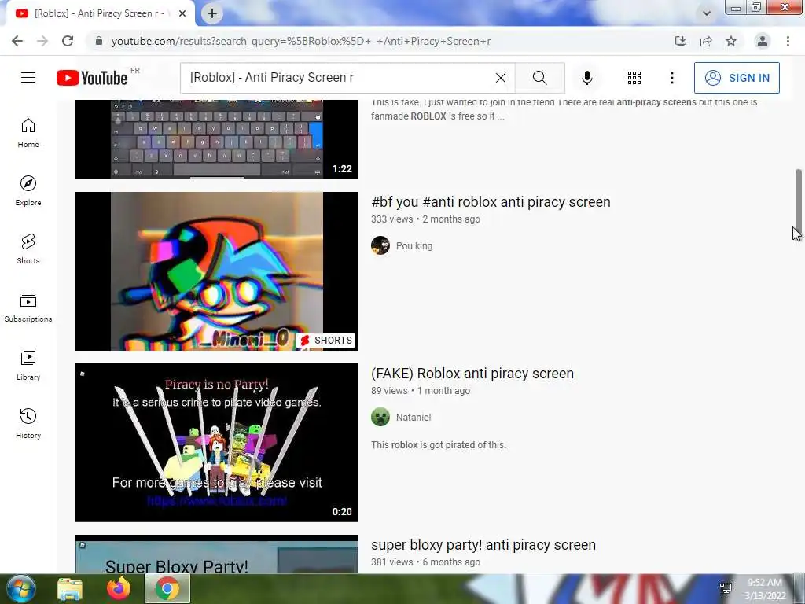Open YouTube settings three-dot menu
This screenshot has height=604, width=805.
click(671, 78)
